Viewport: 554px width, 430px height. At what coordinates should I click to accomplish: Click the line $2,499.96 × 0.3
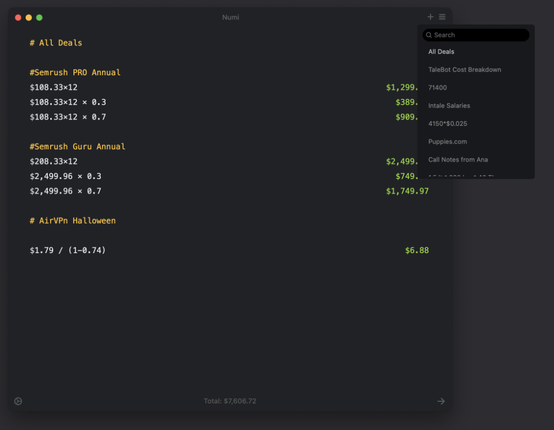[x=65, y=176]
